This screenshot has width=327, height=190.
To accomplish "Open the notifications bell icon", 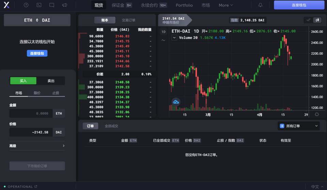I will pos(261,5).
